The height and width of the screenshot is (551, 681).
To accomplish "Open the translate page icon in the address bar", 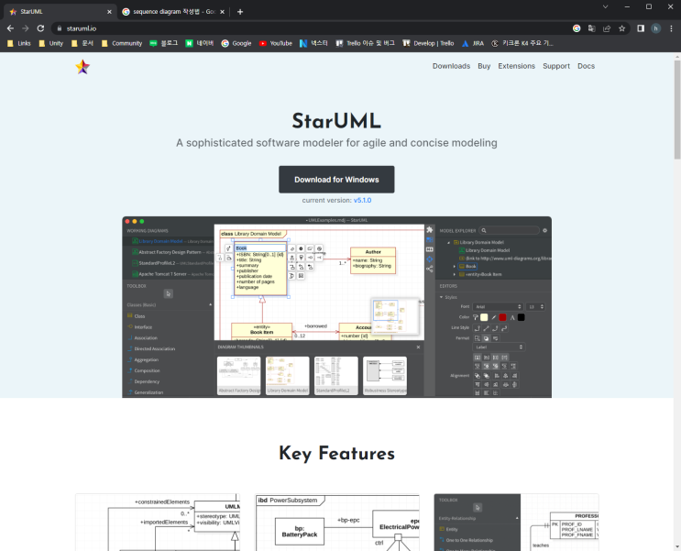I will pyautogui.click(x=591, y=28).
